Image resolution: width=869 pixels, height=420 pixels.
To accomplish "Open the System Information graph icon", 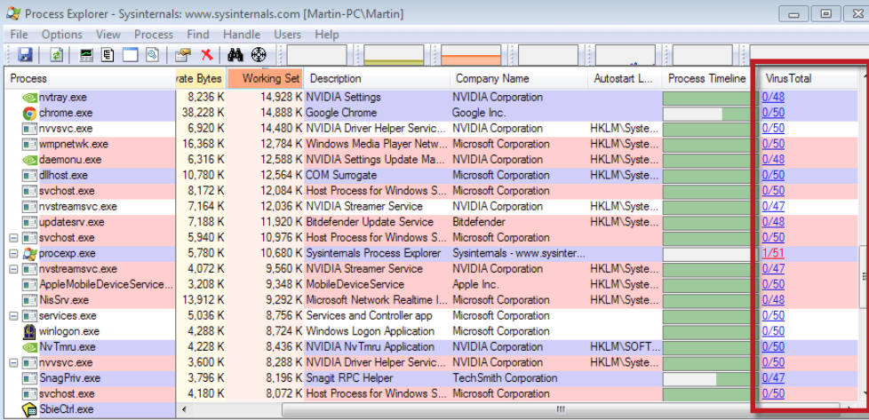I will pyautogui.click(x=86, y=54).
